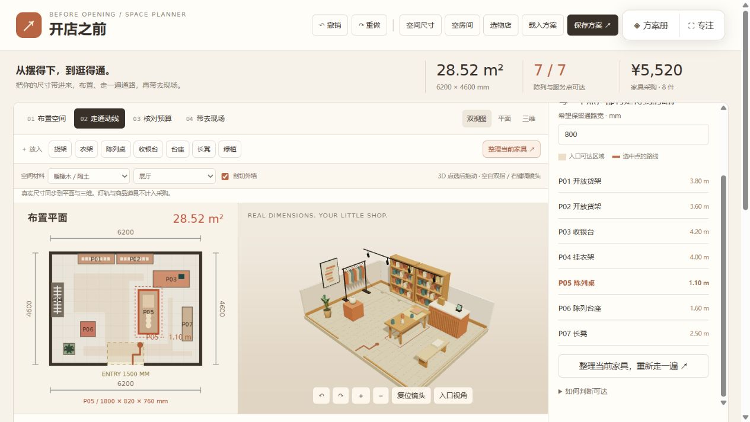The image size is (750, 422).
Task: Select the green plant icon on plan
Action: pos(69,349)
